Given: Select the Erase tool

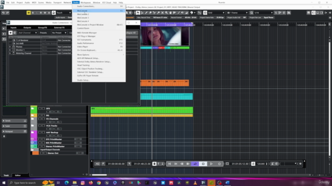Looking at the screenshot, I should pos(150,12).
